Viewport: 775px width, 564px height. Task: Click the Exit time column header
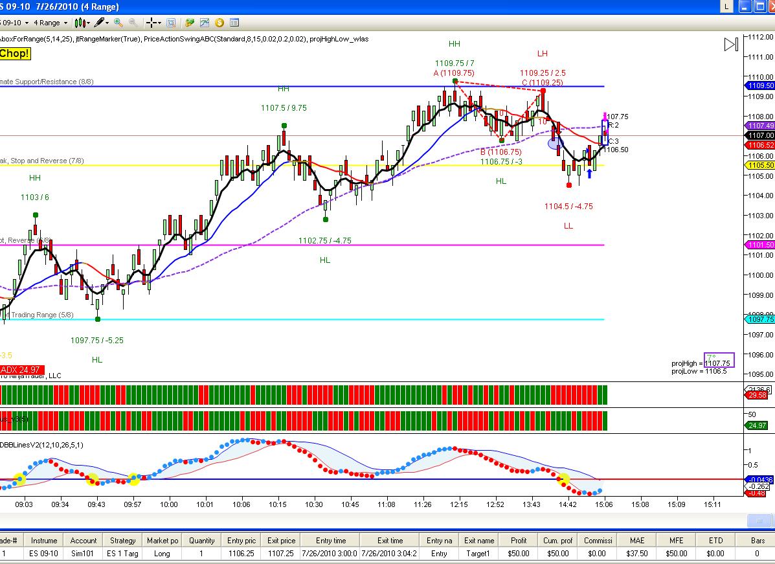[x=390, y=540]
